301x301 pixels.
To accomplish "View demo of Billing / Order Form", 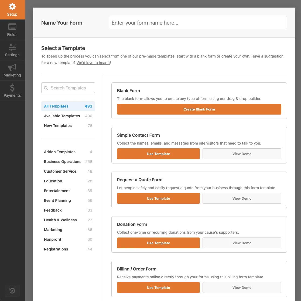I will pos(242,288).
